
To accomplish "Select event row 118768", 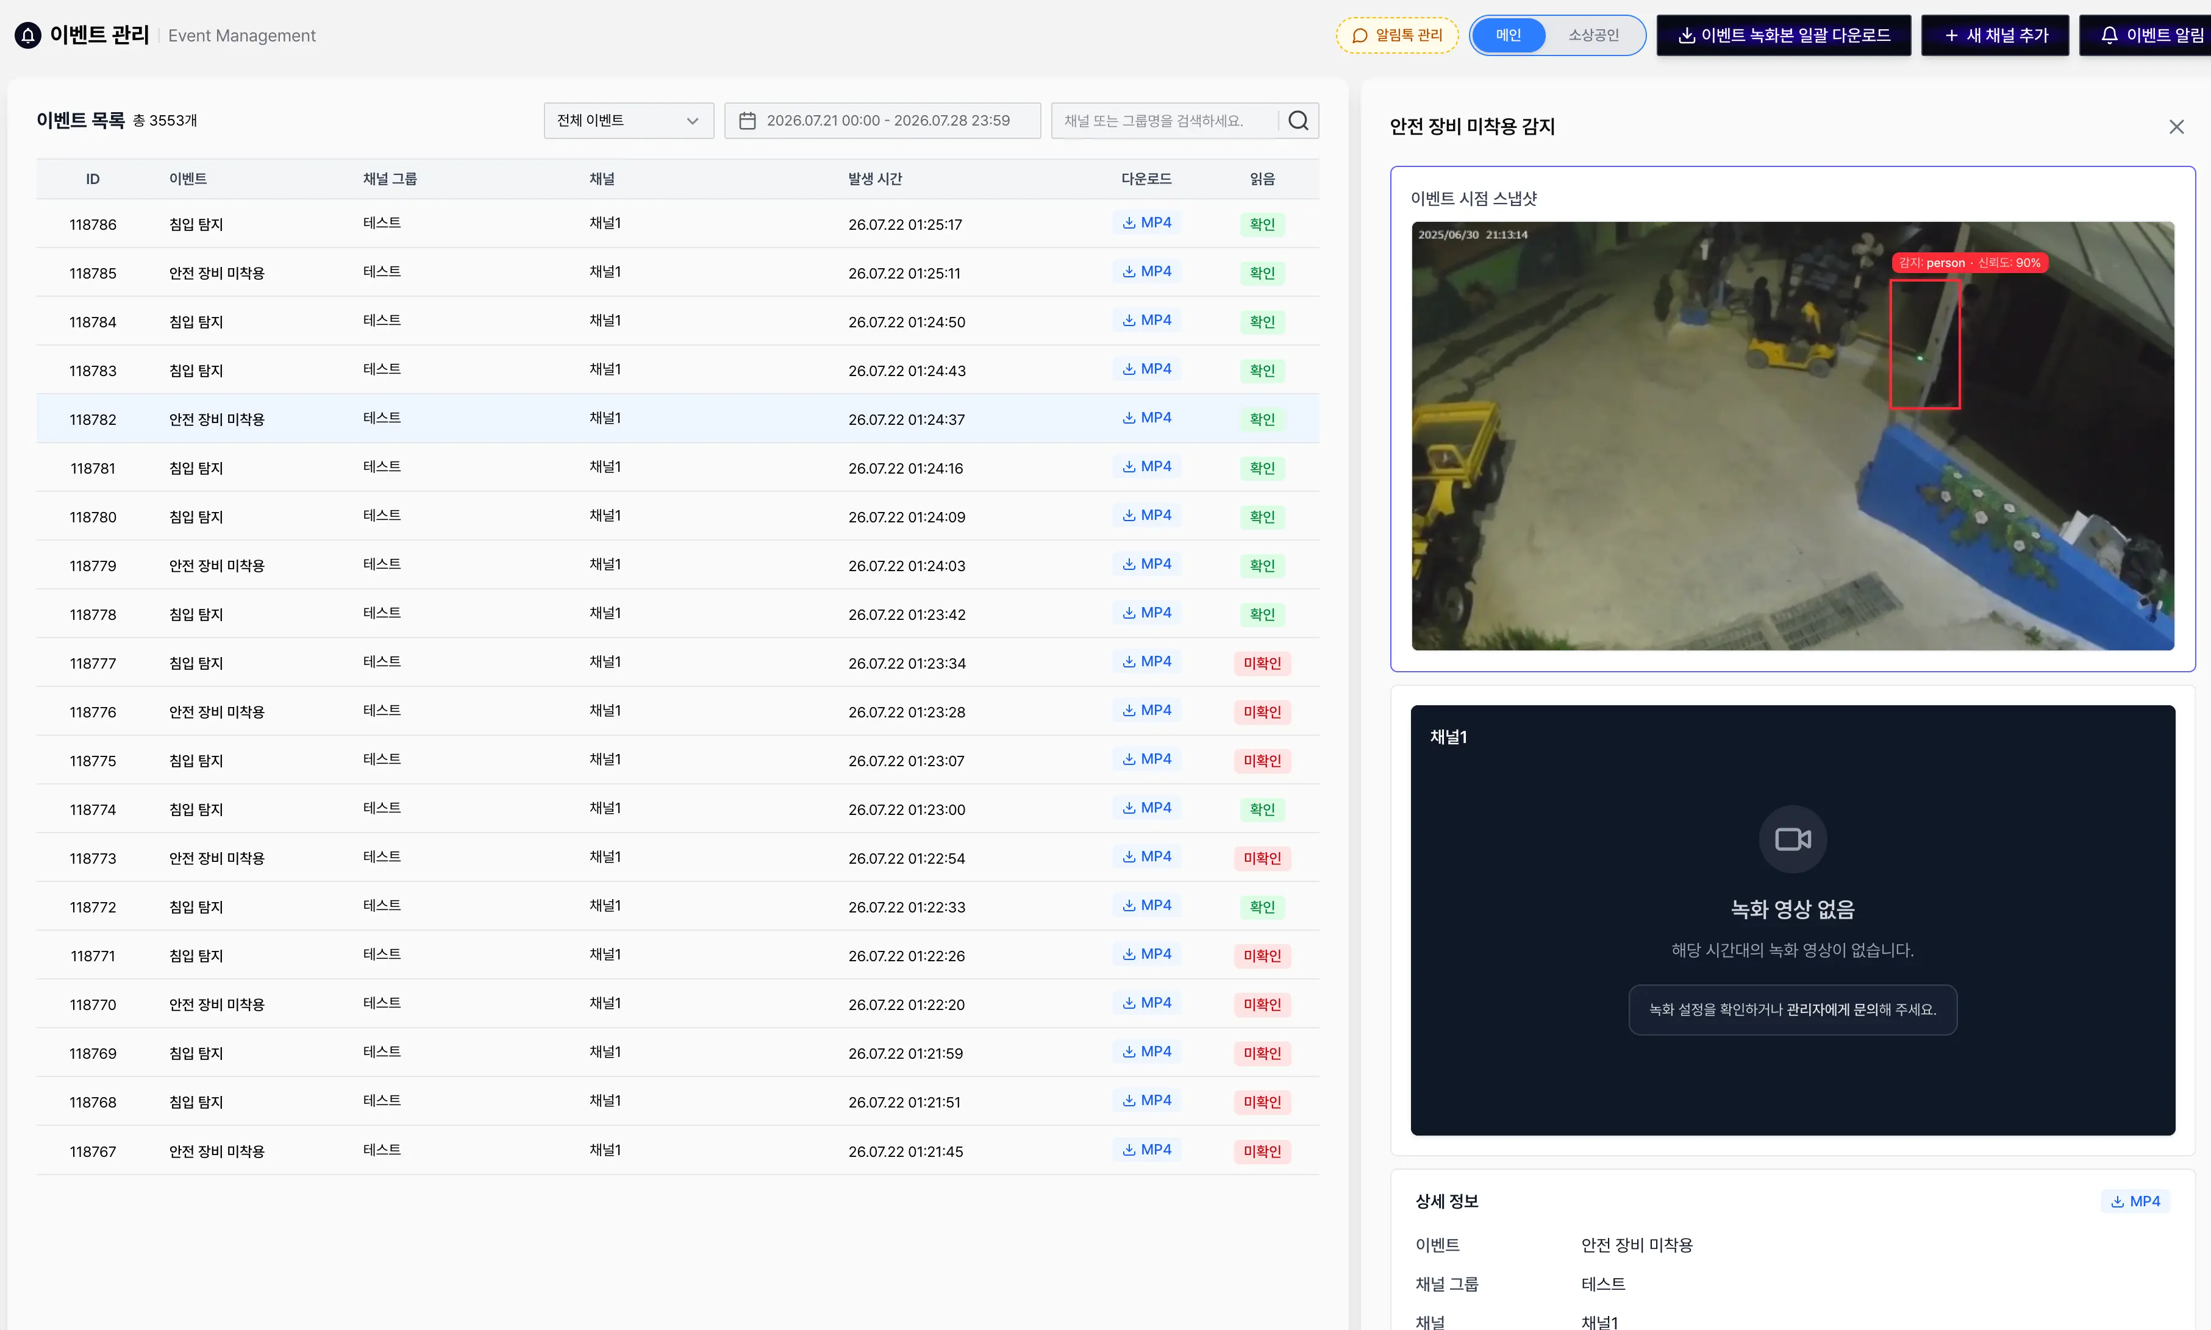I will click(x=678, y=1101).
